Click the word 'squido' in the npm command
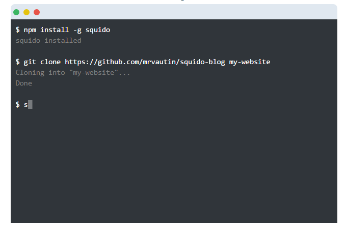Viewport: 346px width, 227px height. pos(98,30)
